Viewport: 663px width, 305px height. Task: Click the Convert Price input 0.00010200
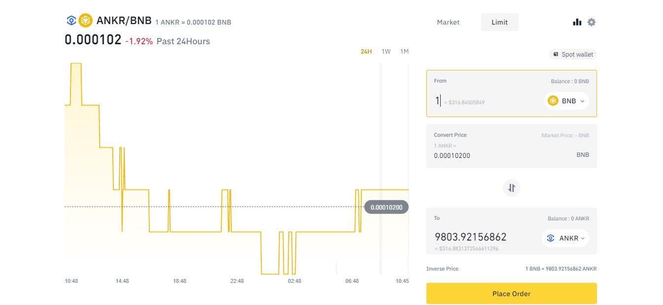point(452,155)
